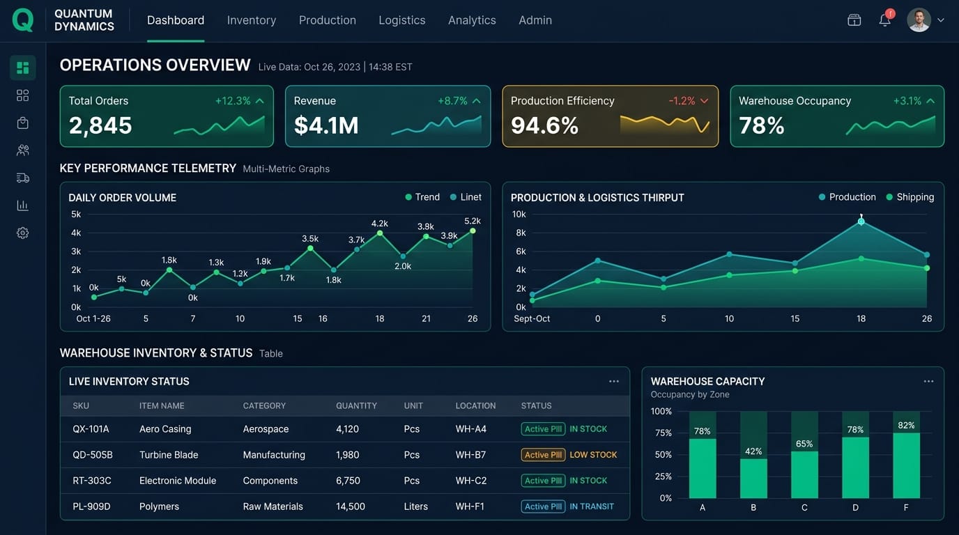Open the people/team icon in sidebar
This screenshot has height=535, width=959.
tap(23, 150)
